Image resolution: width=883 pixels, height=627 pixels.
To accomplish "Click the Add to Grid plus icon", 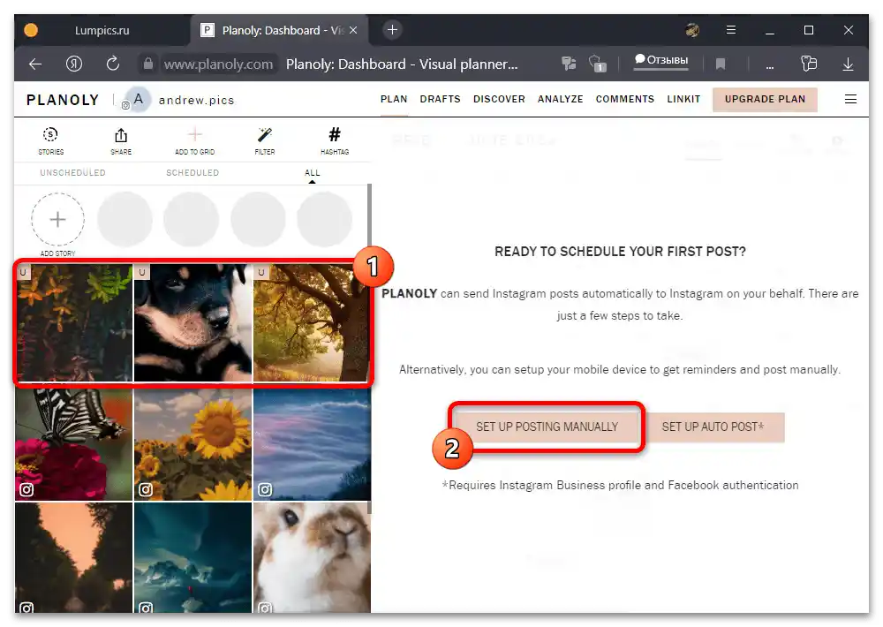I will pos(194,134).
